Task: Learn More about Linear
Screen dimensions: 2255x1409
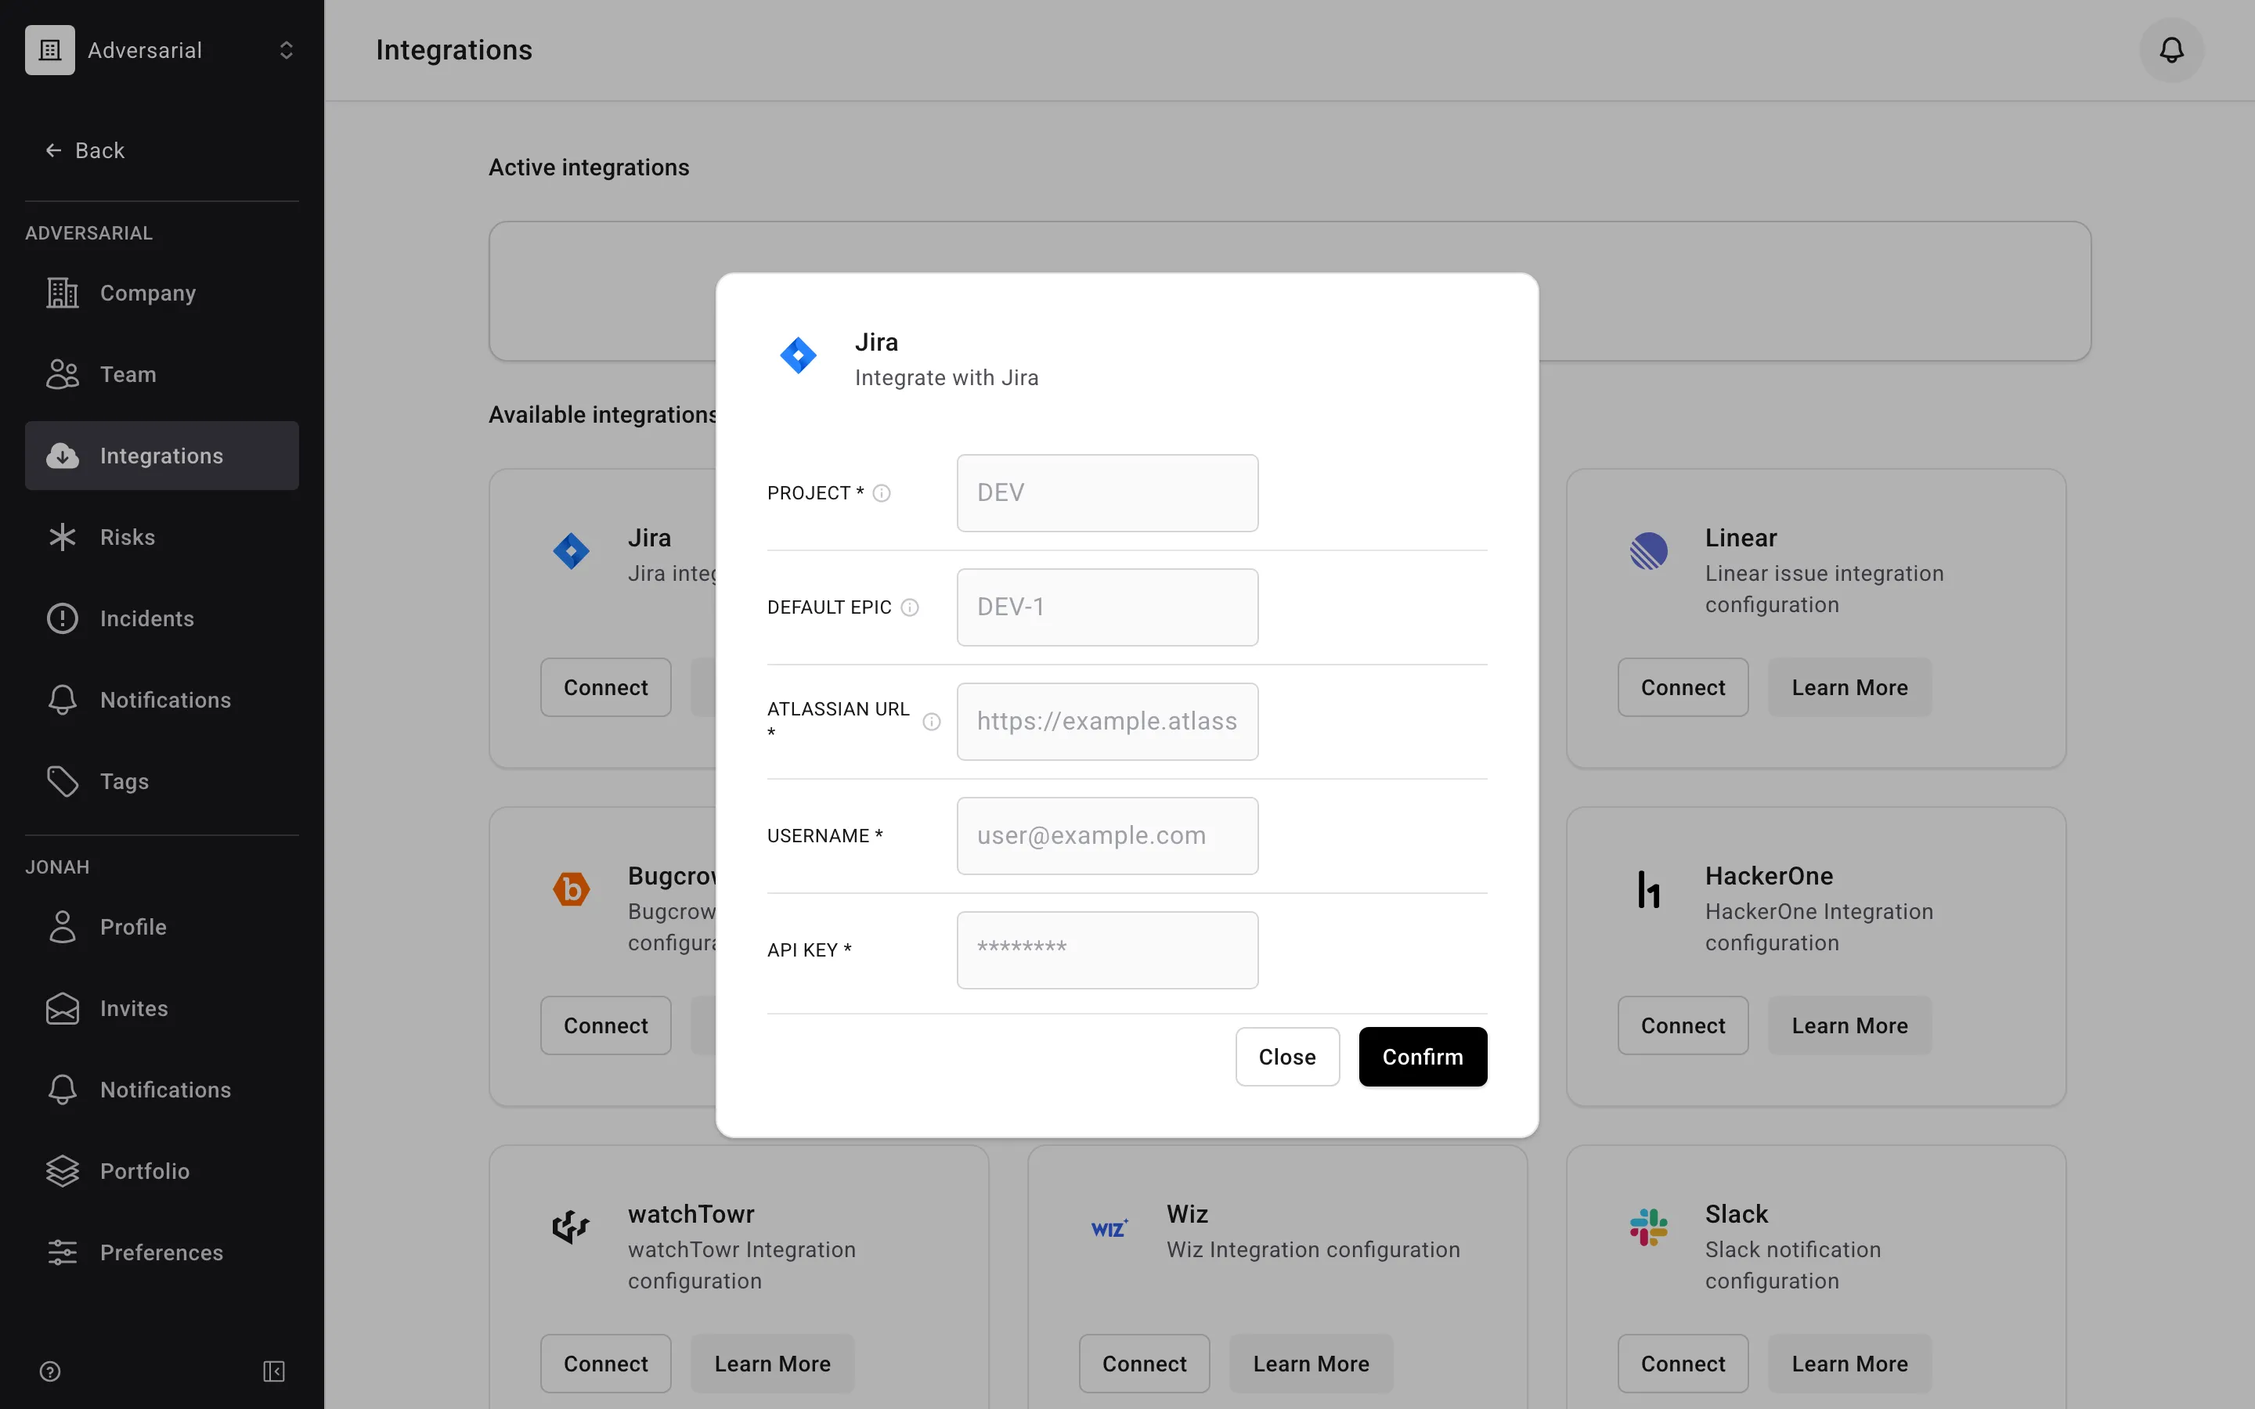Action: (1849, 688)
